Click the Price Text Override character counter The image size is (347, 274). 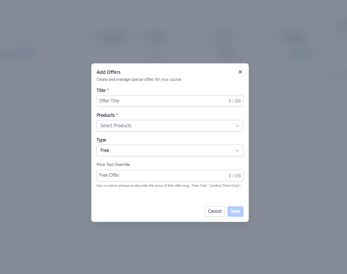pyautogui.click(x=235, y=176)
